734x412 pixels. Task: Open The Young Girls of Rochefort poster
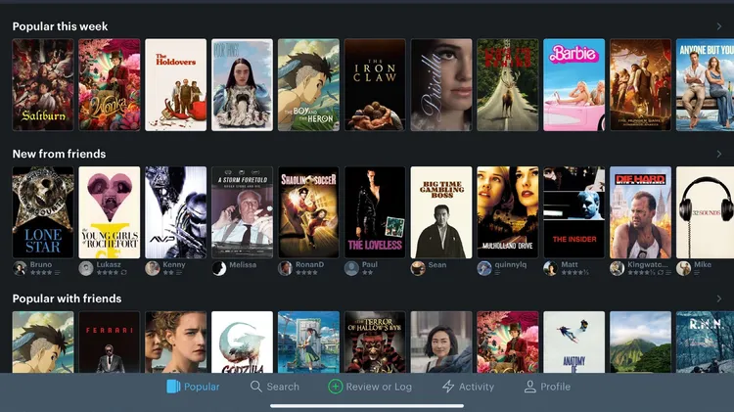pos(110,212)
